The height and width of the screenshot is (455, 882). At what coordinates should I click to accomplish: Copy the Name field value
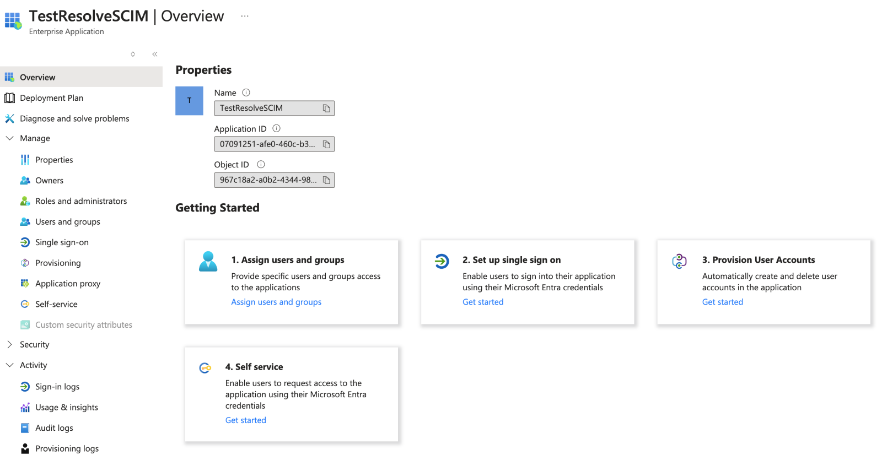tap(326, 109)
